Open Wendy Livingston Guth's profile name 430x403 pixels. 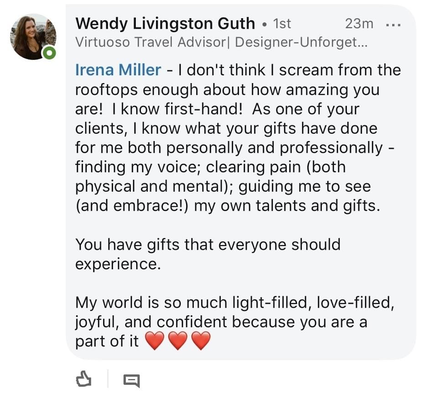(165, 23)
